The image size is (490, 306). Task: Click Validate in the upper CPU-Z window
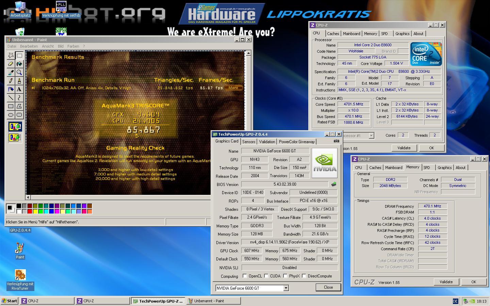[x=404, y=148]
